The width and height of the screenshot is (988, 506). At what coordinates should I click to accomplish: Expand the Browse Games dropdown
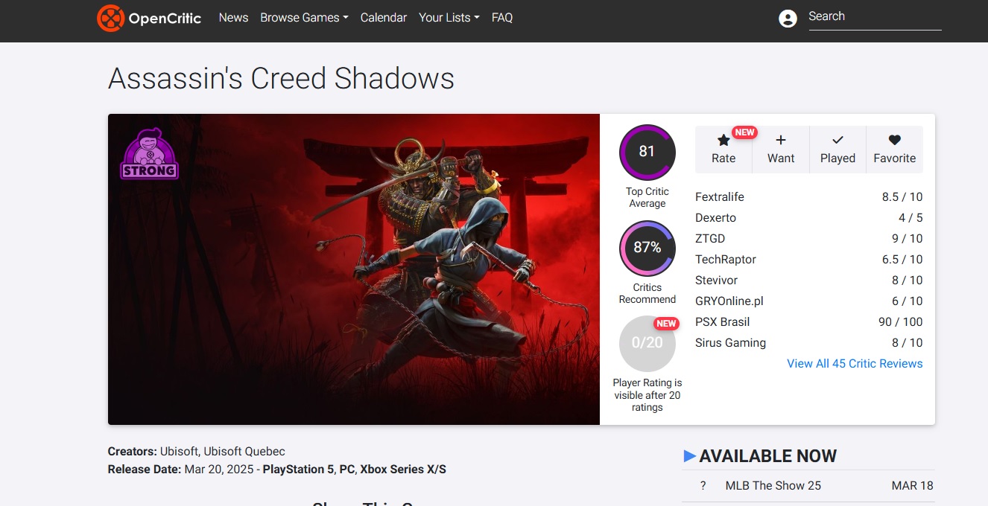tap(304, 18)
